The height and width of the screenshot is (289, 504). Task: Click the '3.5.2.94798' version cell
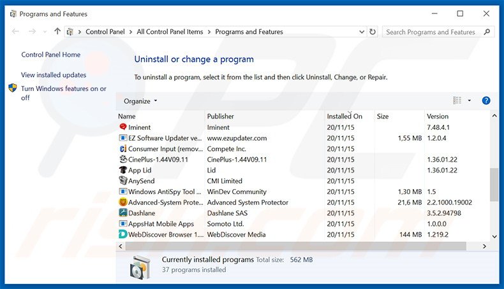click(x=444, y=213)
